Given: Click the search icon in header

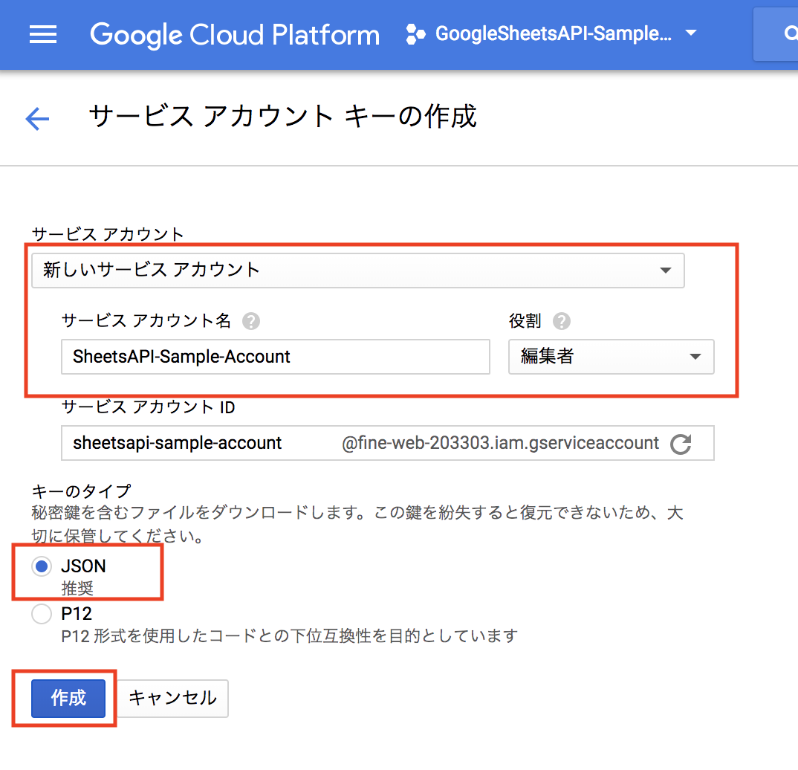Looking at the screenshot, I should (790, 34).
